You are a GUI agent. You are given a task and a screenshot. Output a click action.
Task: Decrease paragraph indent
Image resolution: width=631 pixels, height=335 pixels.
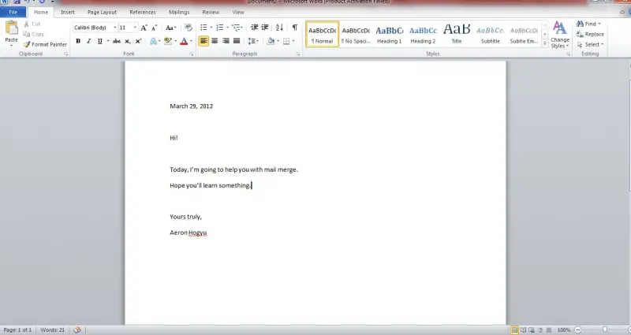(254, 28)
